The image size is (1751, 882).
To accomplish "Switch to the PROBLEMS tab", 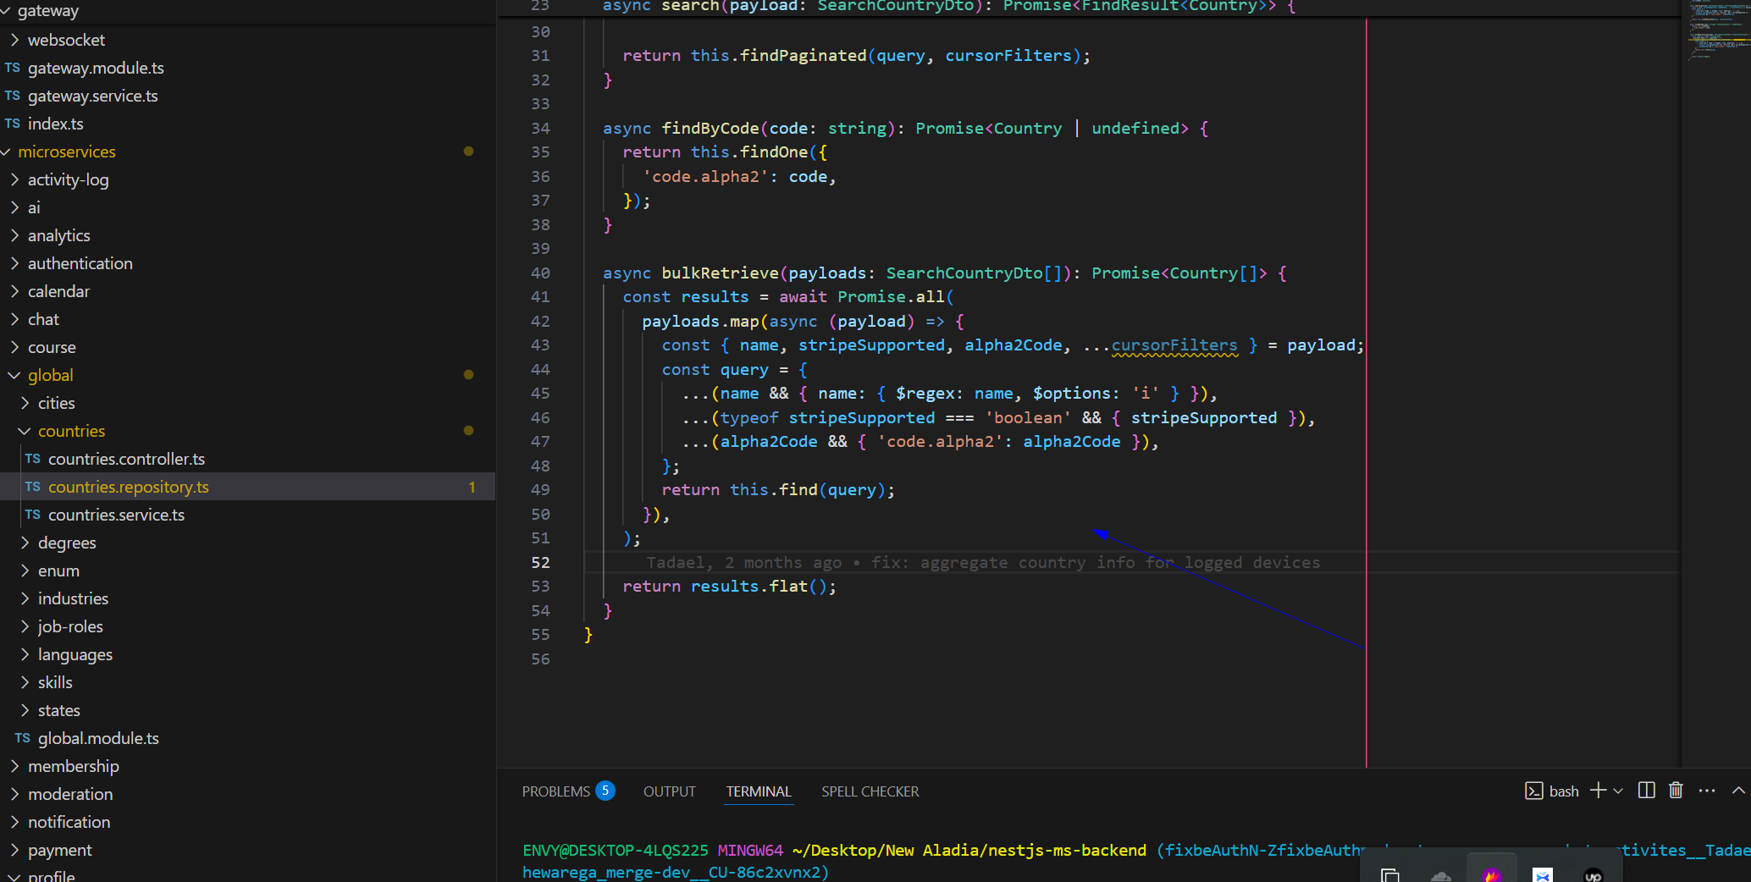I will tap(555, 791).
